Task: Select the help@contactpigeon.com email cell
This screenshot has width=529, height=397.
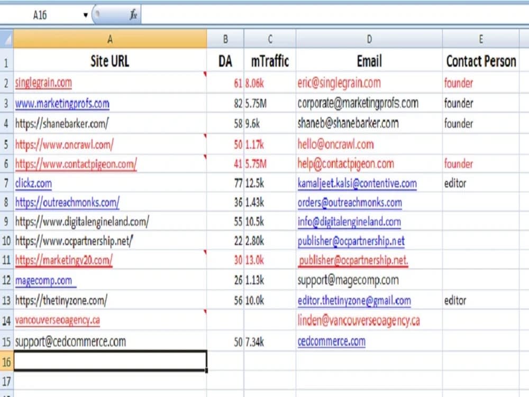Action: [x=369, y=164]
